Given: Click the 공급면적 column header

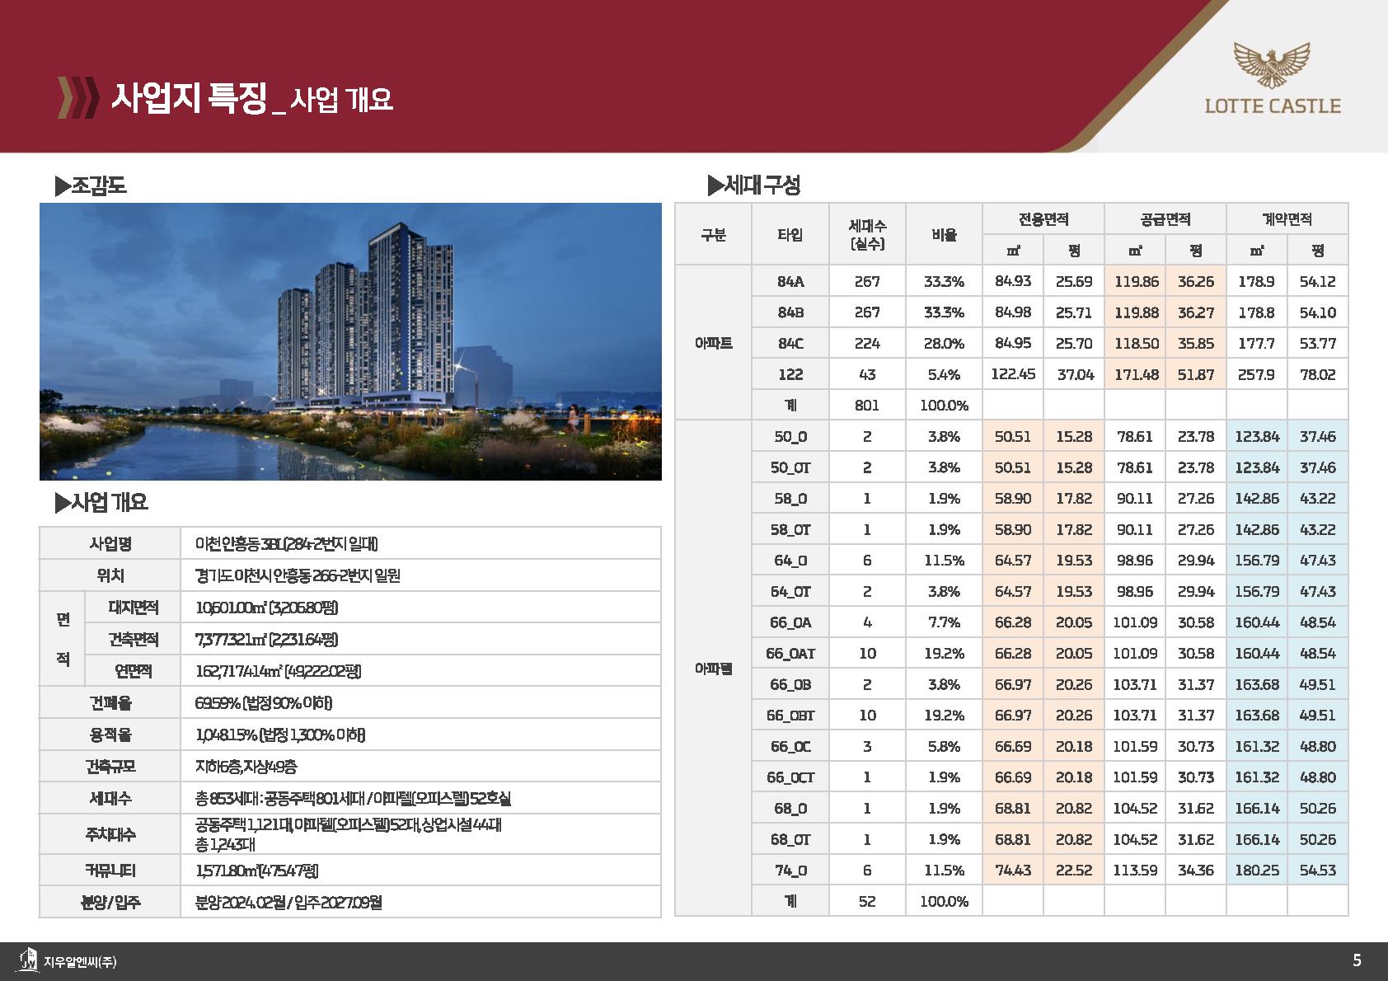Looking at the screenshot, I should point(1165,218).
